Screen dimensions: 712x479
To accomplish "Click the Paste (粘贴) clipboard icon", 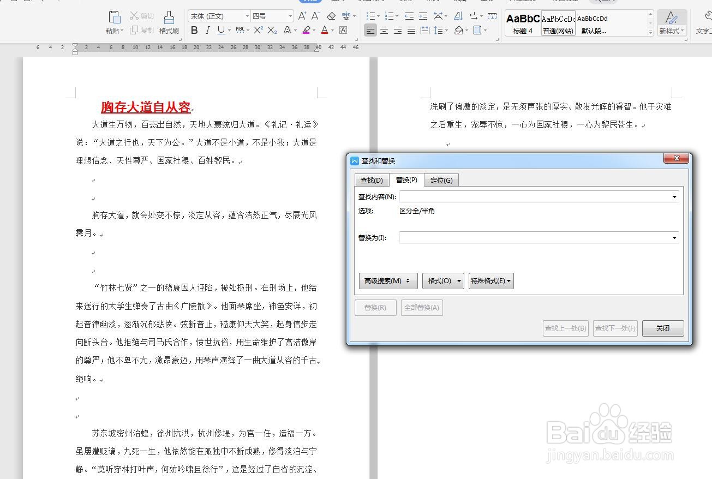I will pyautogui.click(x=114, y=17).
